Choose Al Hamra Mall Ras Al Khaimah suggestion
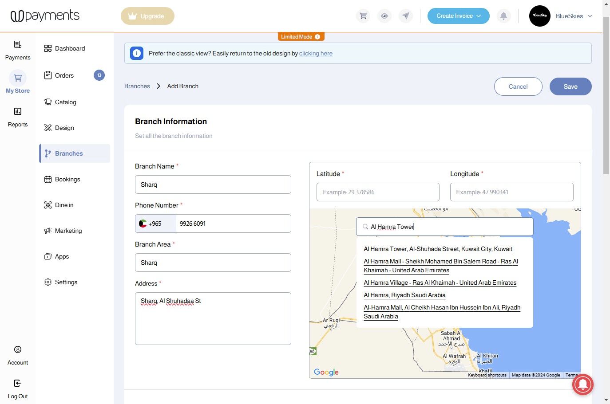Image resolution: width=610 pixels, height=404 pixels. [x=441, y=266]
